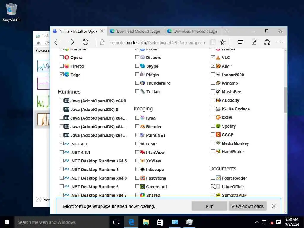The image size is (304, 228).
Task: Click the Windows search box on taskbar
Action: click(62, 222)
